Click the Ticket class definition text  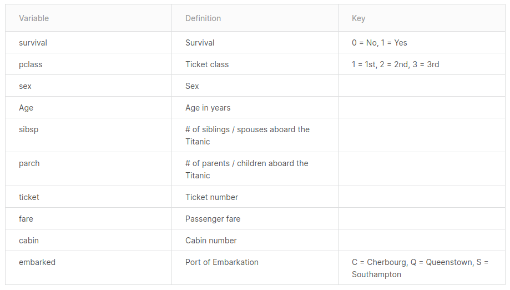coord(207,64)
